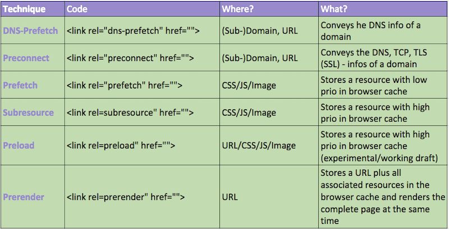Select the rel=prerender code snippet
The width and height of the screenshot is (449, 229).
pyautogui.click(x=126, y=197)
